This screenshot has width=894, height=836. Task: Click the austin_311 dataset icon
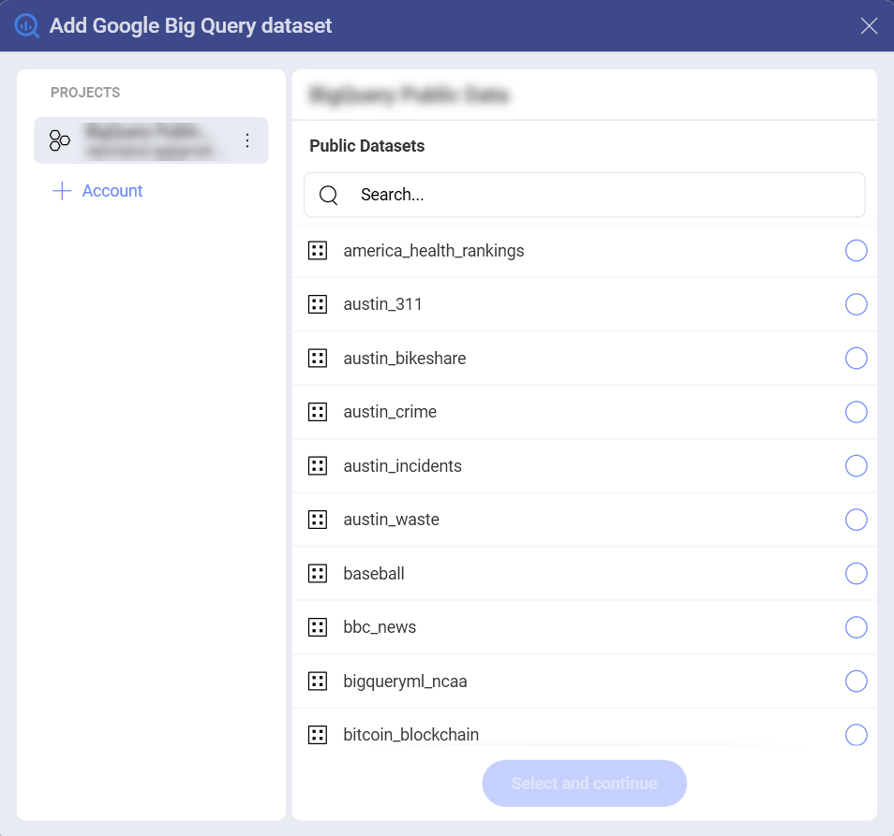click(318, 304)
